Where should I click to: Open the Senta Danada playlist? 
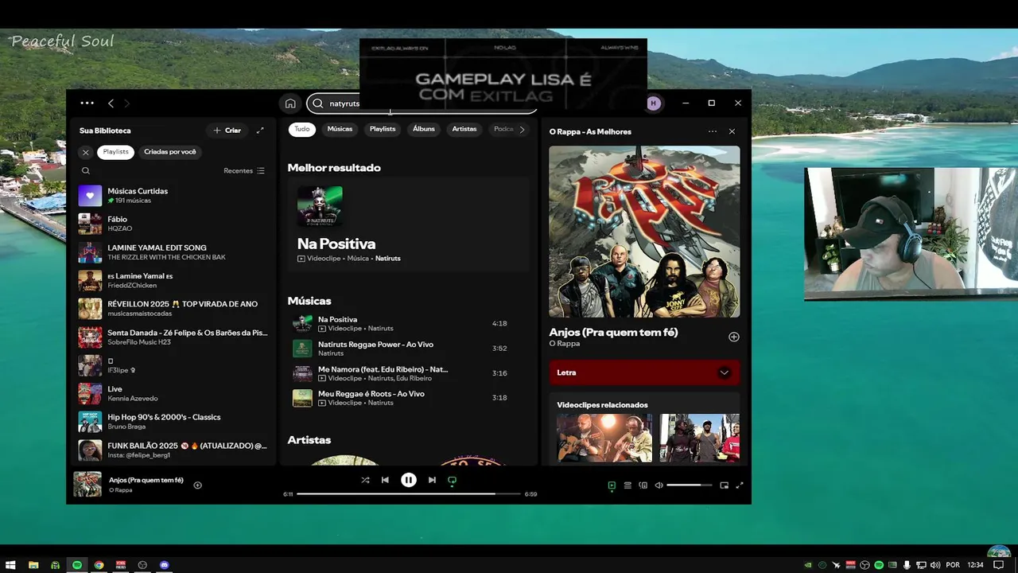click(x=173, y=337)
